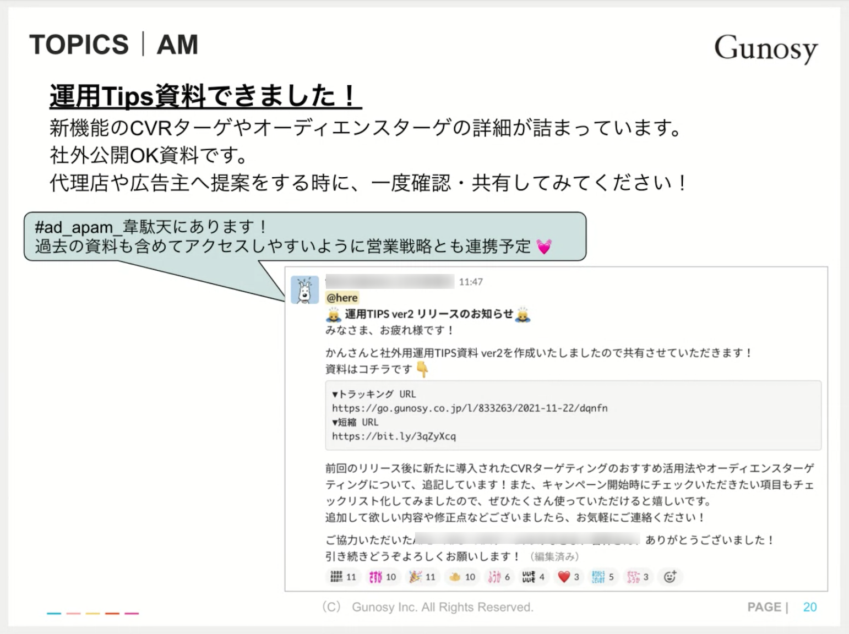The width and height of the screenshot is (849, 634).
Task: Click the pink ふうか reaction with count 6
Action: pos(499,577)
